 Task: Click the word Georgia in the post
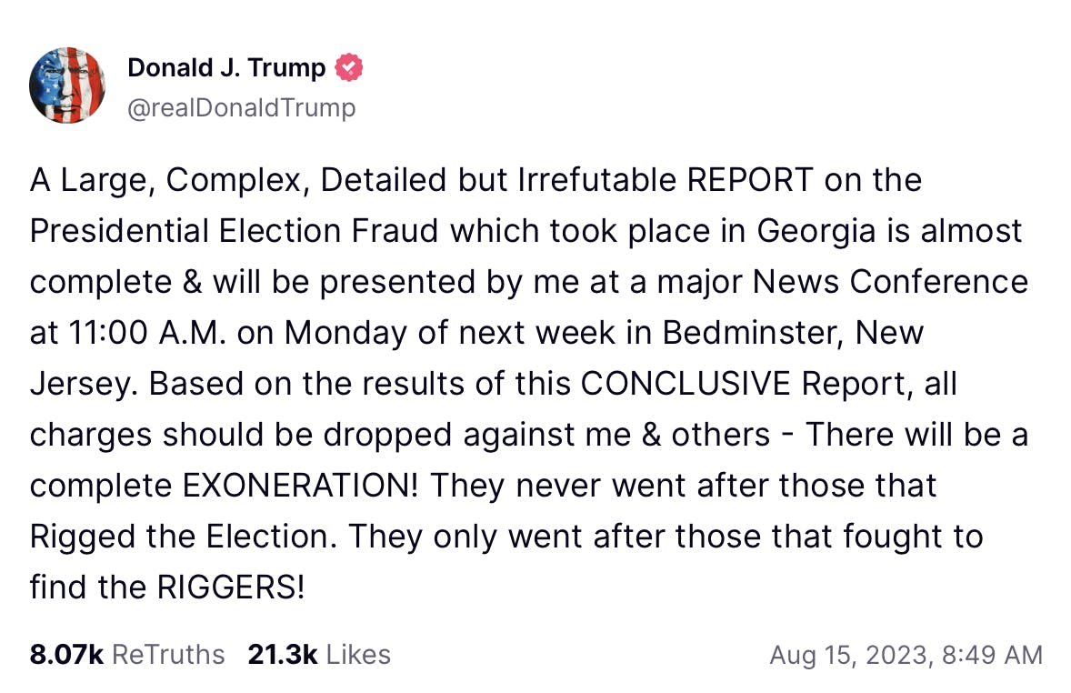click(816, 232)
